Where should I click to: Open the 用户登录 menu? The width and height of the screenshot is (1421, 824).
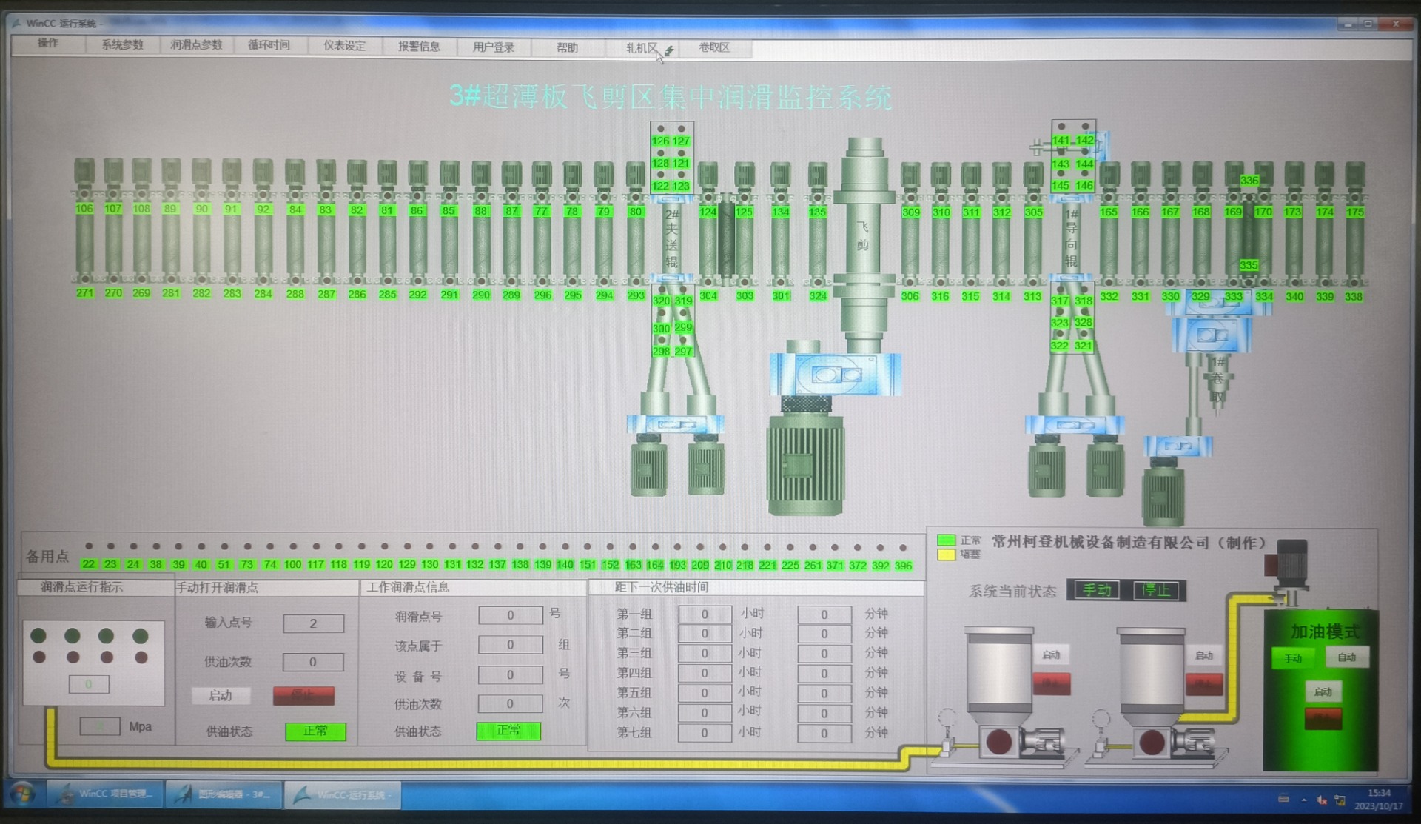tap(494, 47)
